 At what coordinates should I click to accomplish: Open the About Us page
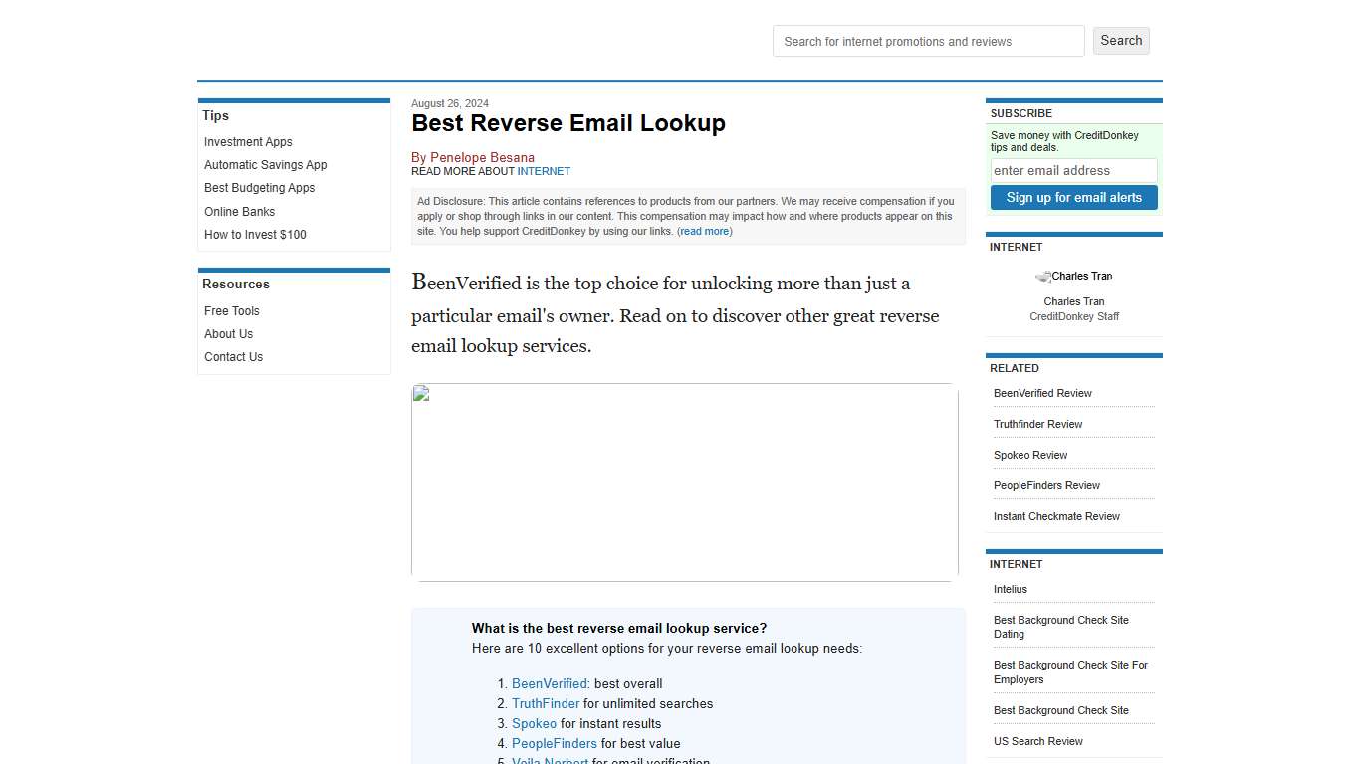click(x=228, y=333)
